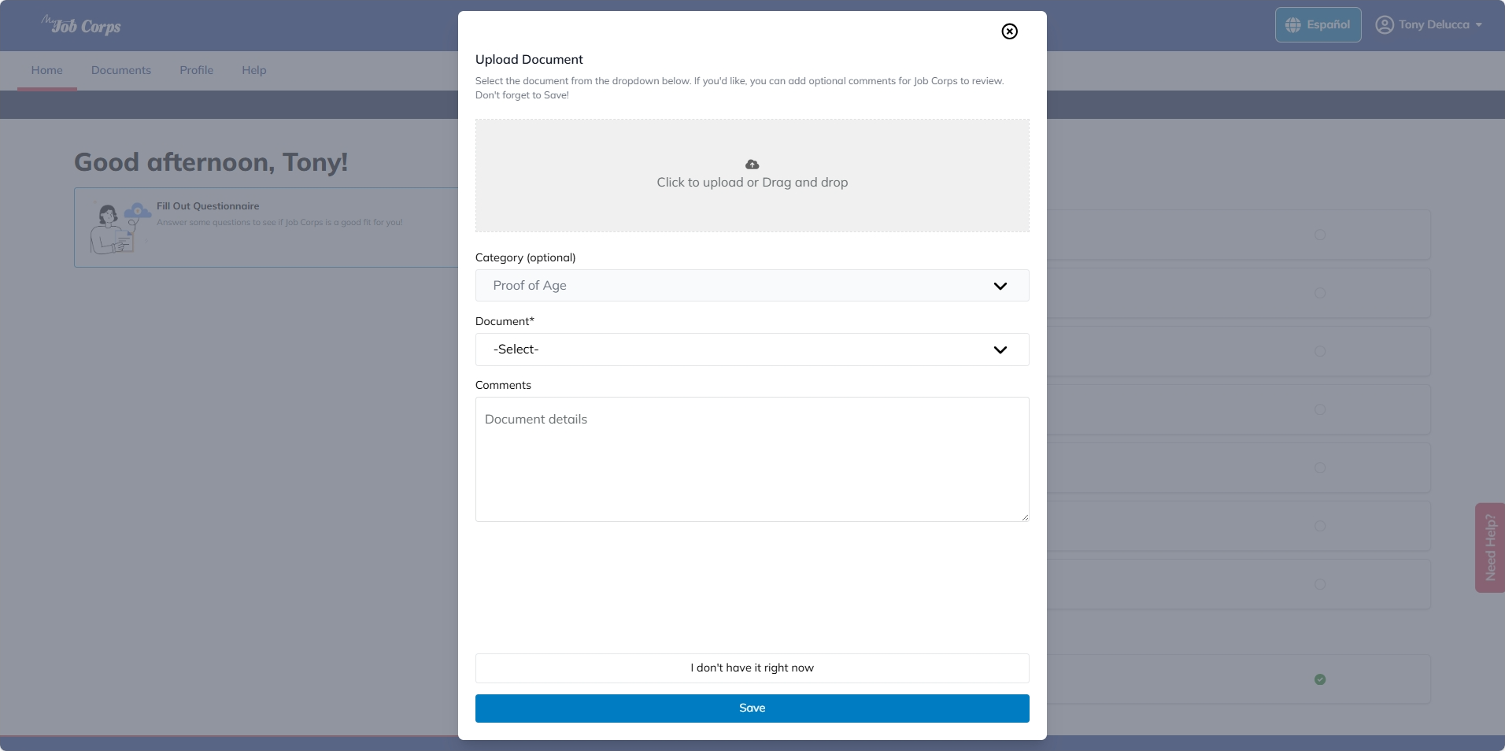The width and height of the screenshot is (1505, 751).
Task: Go to the Home tab
Action: click(x=47, y=70)
